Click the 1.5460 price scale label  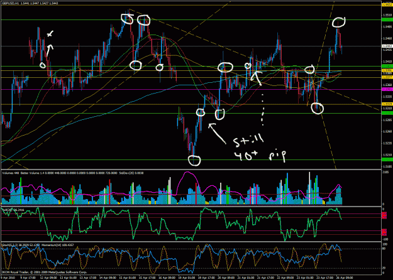(387, 38)
